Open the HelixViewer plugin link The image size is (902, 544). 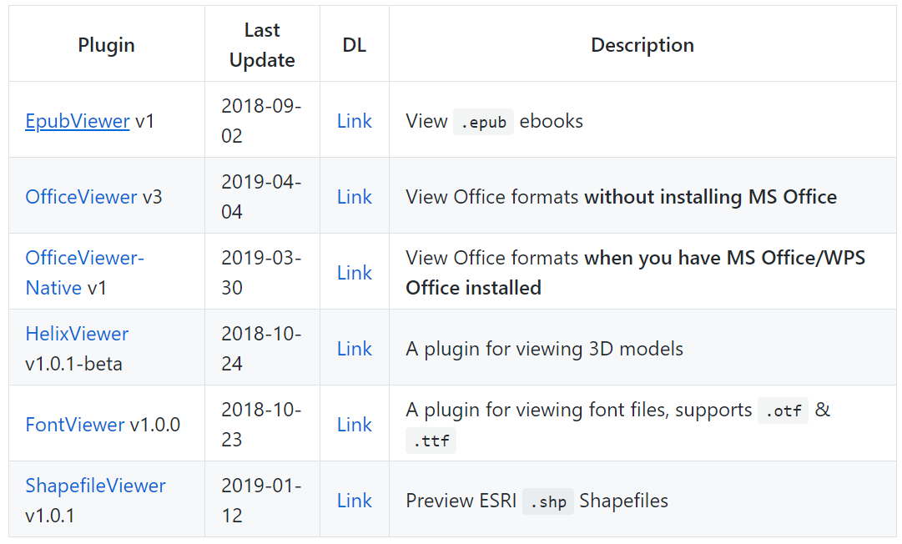tap(77, 334)
